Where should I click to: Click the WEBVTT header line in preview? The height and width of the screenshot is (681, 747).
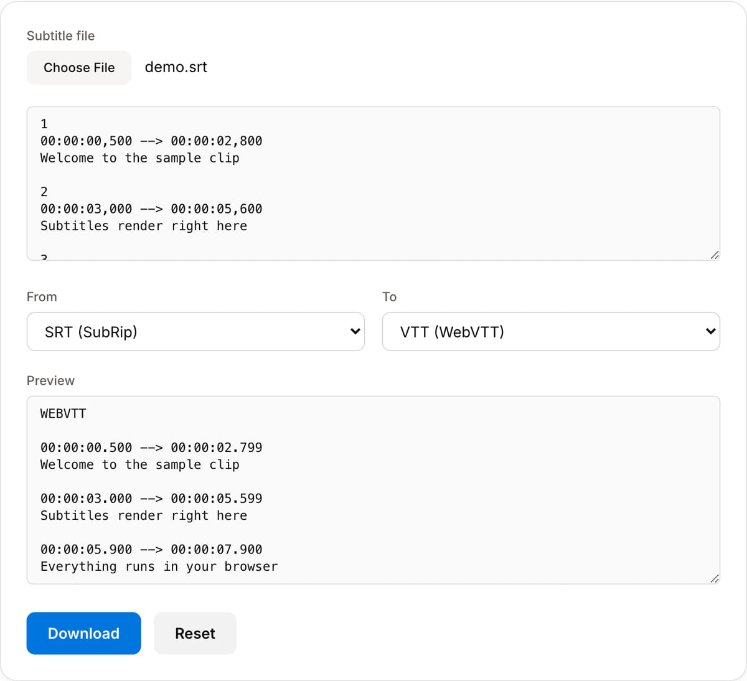[x=63, y=413]
